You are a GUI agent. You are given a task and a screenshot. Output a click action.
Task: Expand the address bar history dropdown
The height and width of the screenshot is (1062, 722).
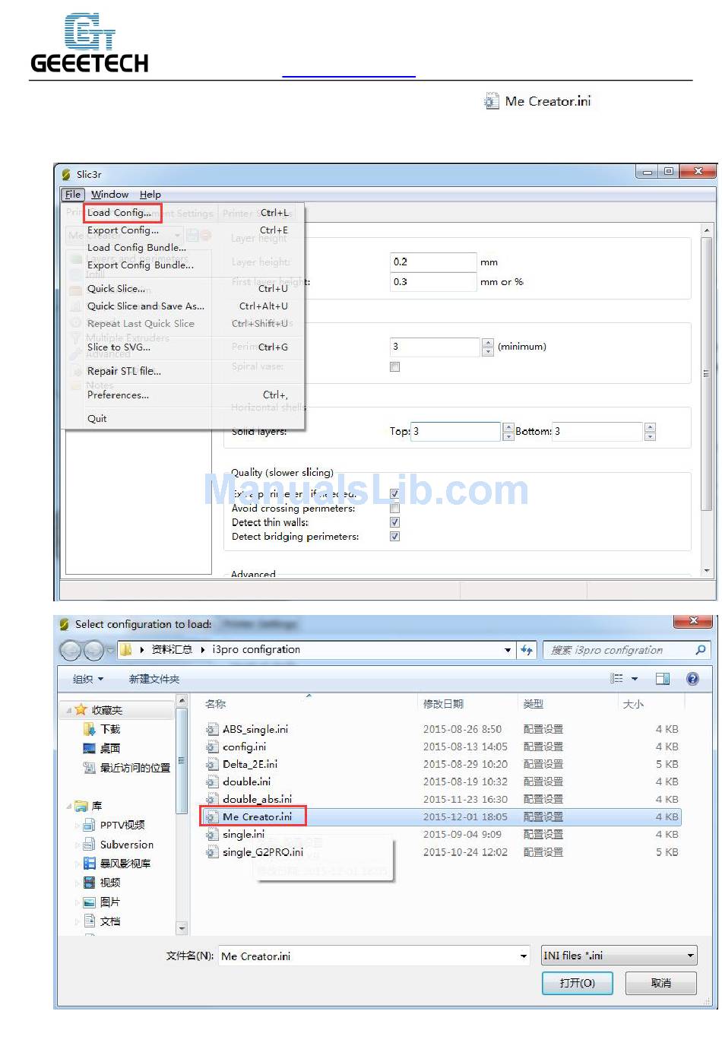508,650
